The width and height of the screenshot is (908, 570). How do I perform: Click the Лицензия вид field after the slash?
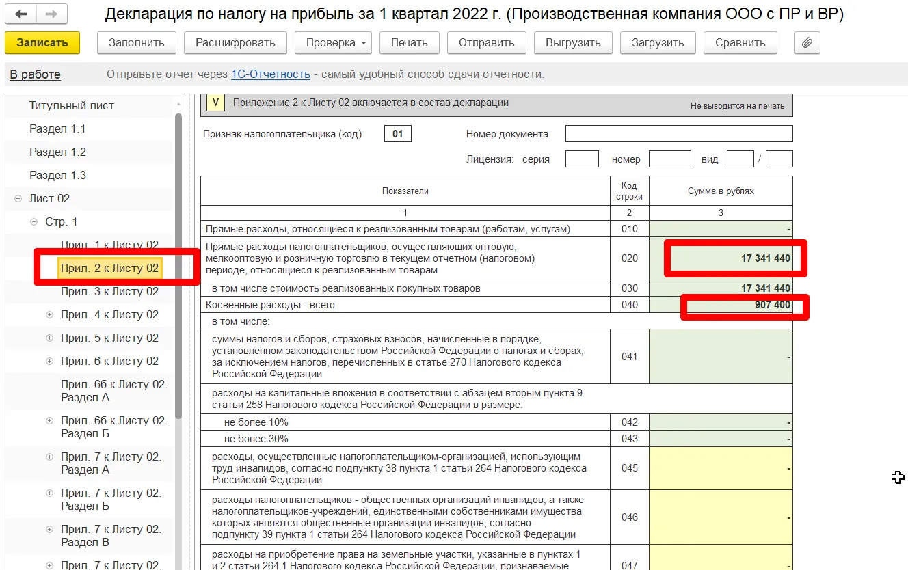[779, 159]
